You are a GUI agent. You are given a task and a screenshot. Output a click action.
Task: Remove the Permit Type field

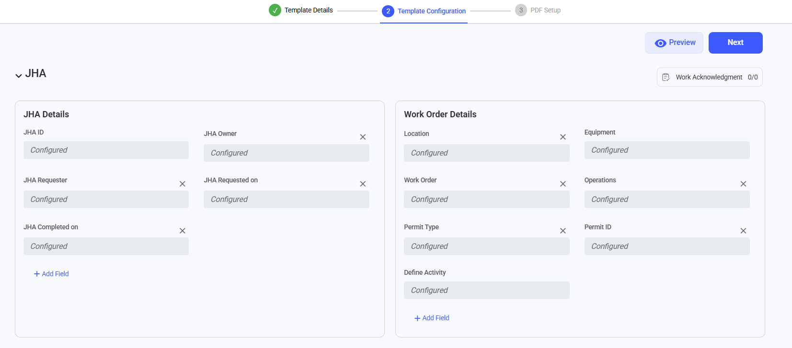tap(563, 231)
